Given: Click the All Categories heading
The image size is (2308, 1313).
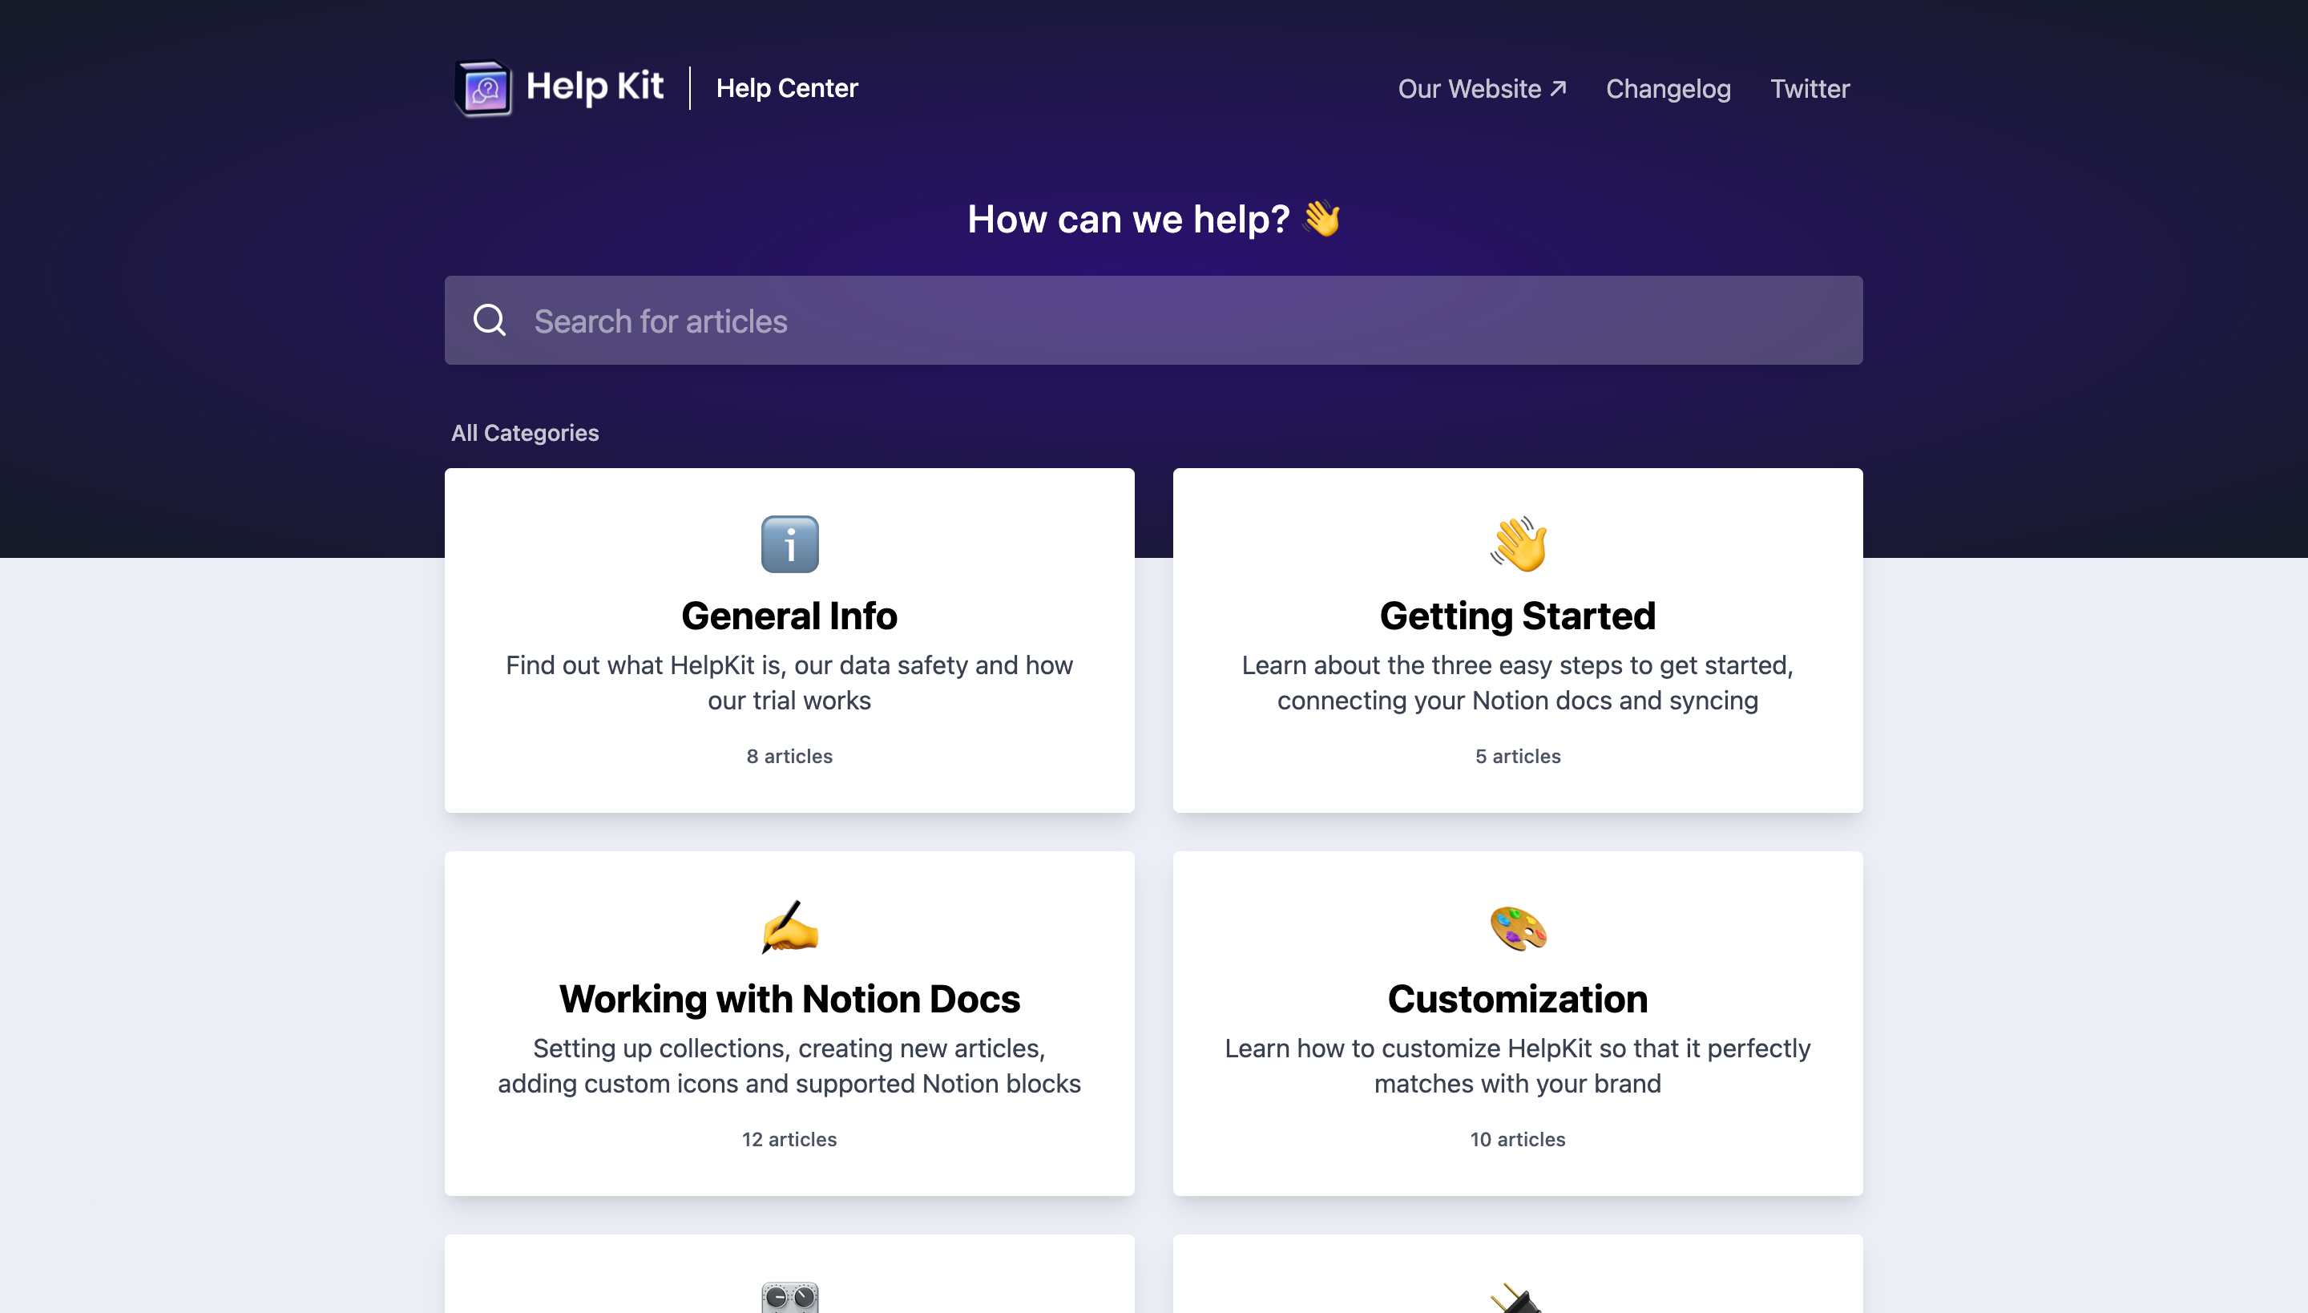Looking at the screenshot, I should click(525, 433).
